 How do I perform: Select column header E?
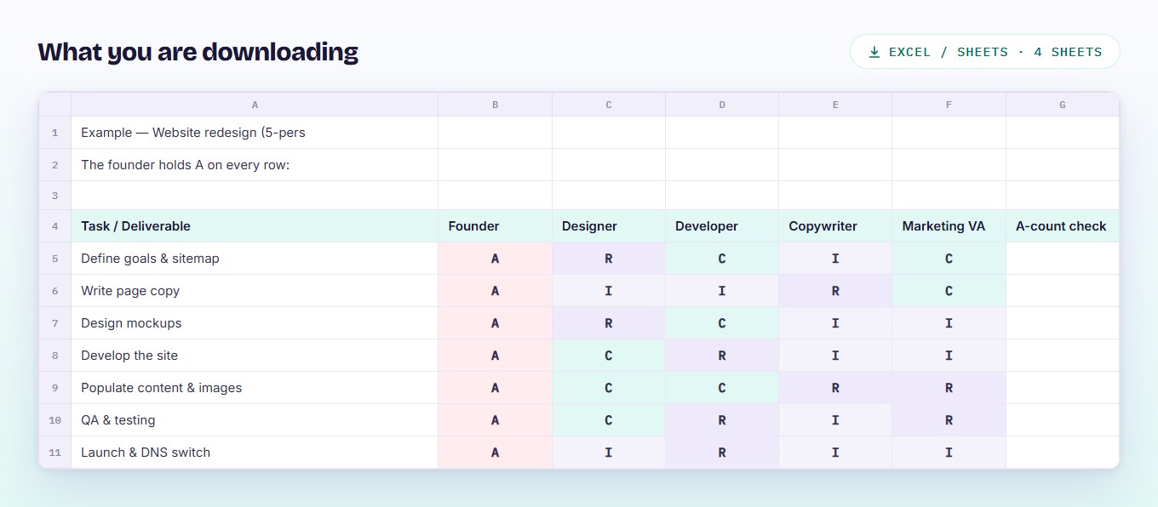point(835,105)
